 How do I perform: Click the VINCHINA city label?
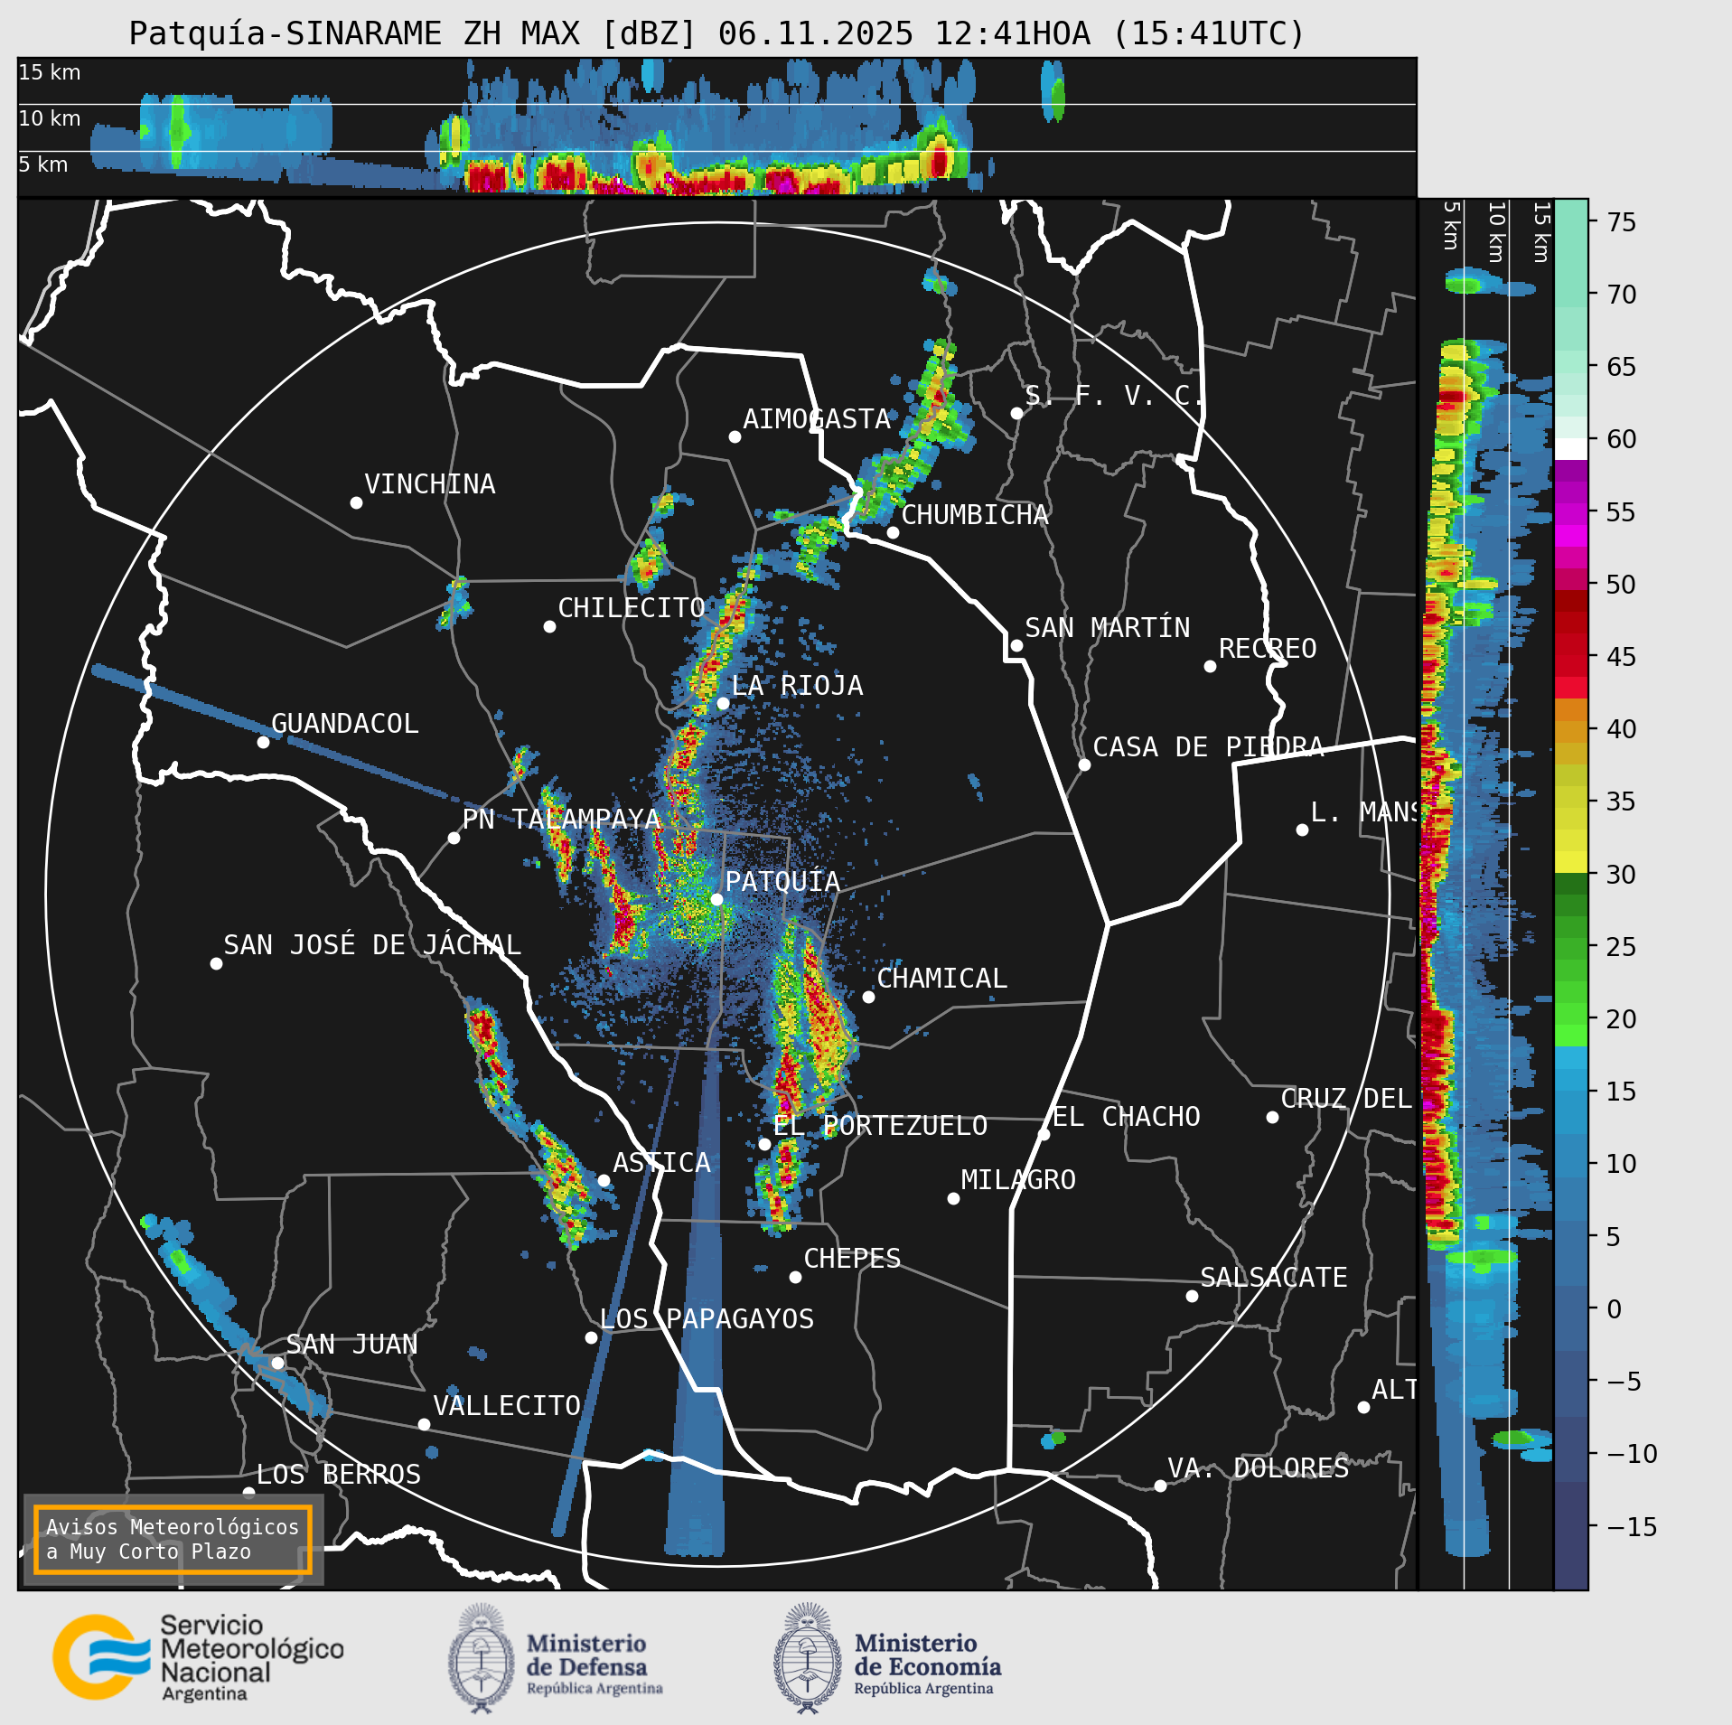[x=430, y=484]
